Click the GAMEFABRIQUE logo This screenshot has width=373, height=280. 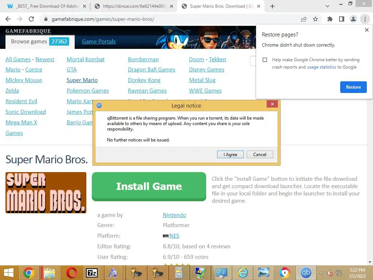point(28,31)
